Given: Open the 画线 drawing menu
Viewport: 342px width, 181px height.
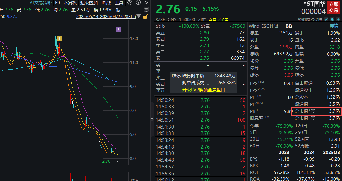Looking at the screenshot, I should [x=106, y=3].
